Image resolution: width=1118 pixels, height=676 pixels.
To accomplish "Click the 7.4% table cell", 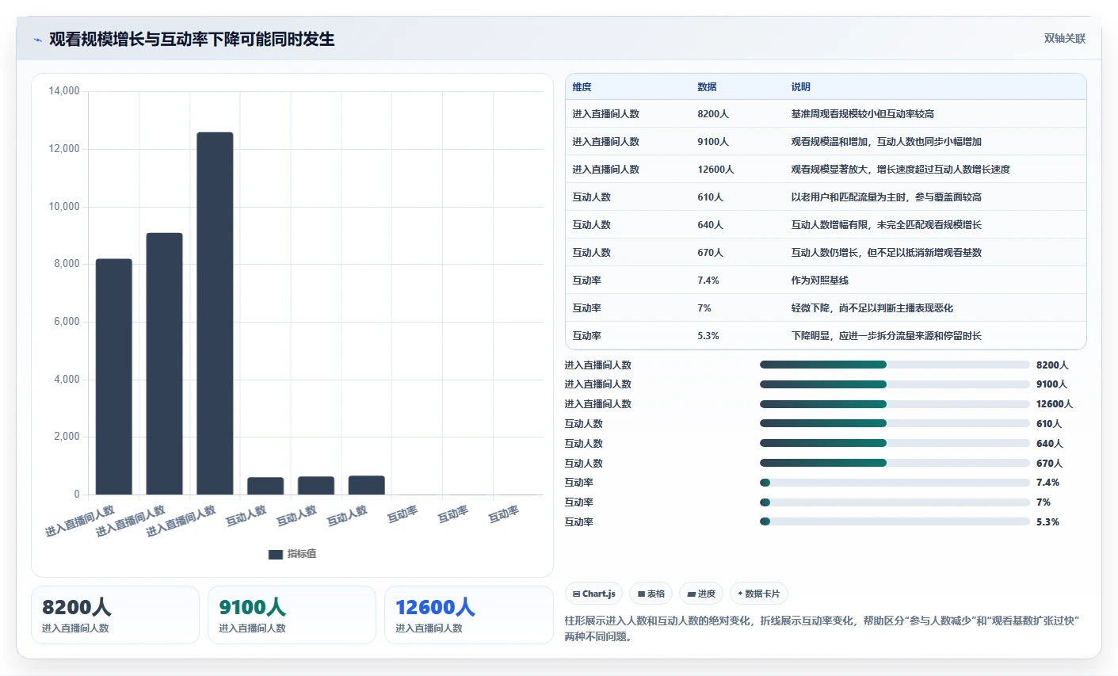I will point(708,281).
